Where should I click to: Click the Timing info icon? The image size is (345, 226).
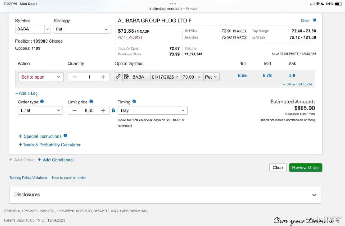134,102
